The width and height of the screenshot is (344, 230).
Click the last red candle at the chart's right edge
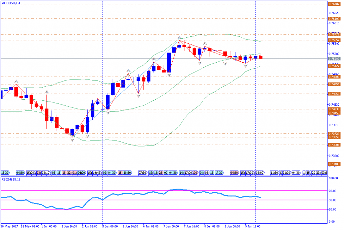[261, 57]
